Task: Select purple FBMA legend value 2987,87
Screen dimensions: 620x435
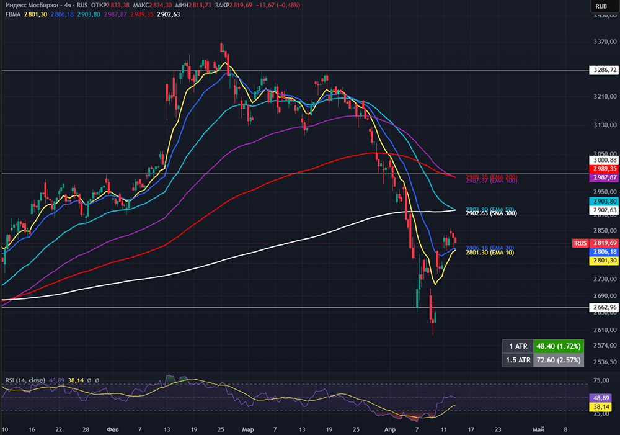Action: coord(115,14)
